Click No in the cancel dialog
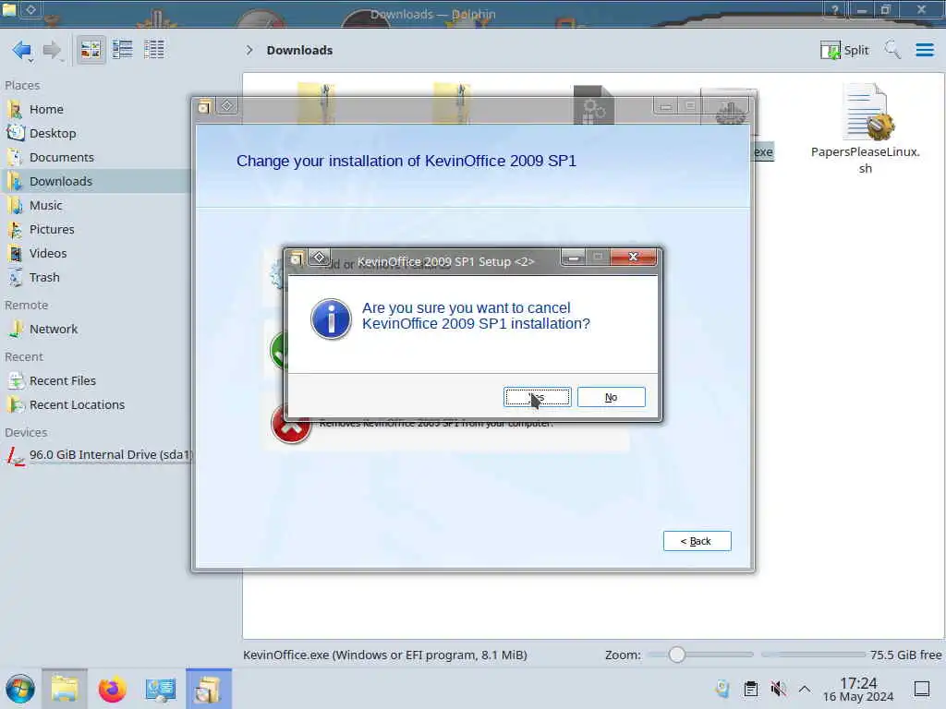 [612, 397]
